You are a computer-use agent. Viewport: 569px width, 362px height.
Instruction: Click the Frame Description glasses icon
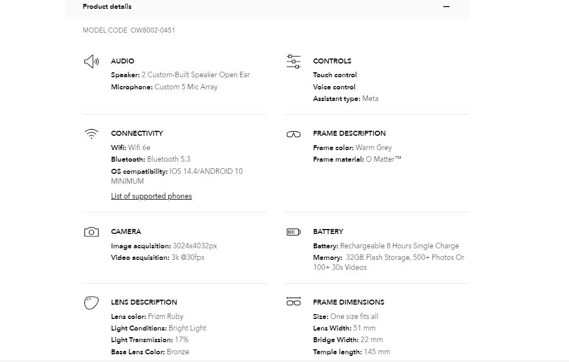click(293, 134)
